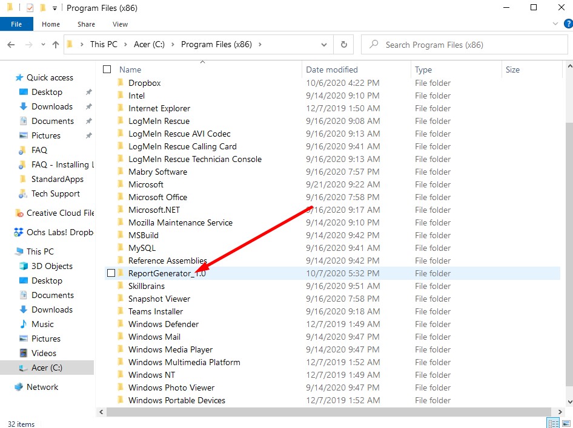Click the Network icon in sidebar
This screenshot has width=573, height=428.
[19, 387]
